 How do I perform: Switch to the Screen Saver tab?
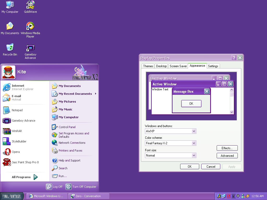tap(178, 66)
